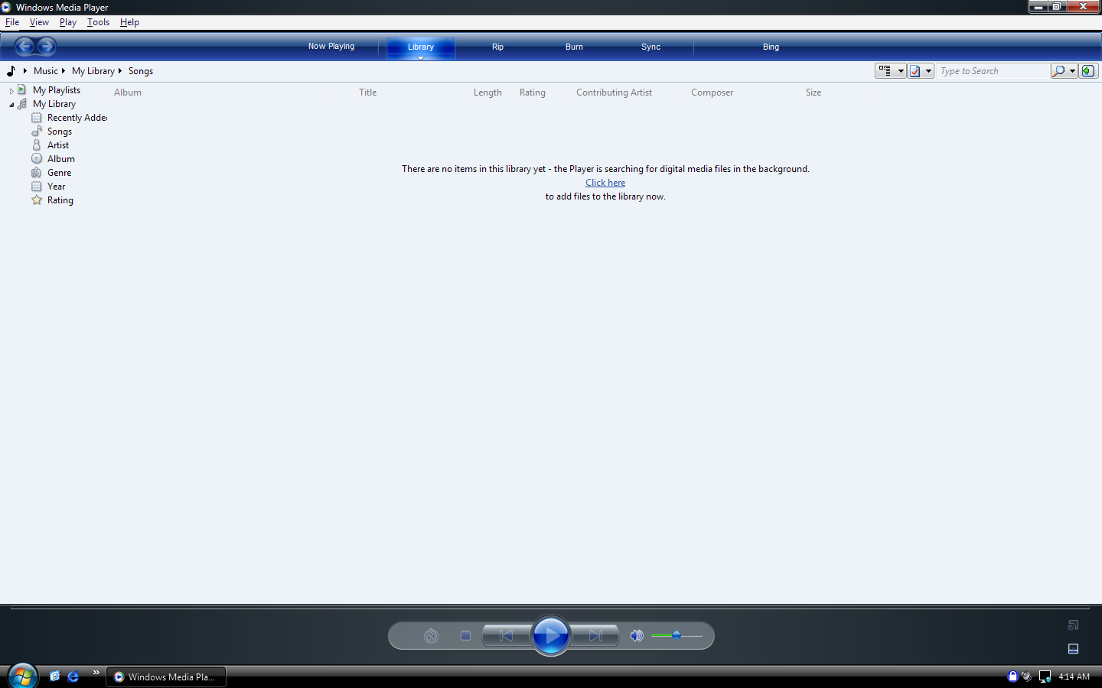Image resolution: width=1102 pixels, height=688 pixels.
Task: Open the Windows Start menu
Action: [22, 677]
